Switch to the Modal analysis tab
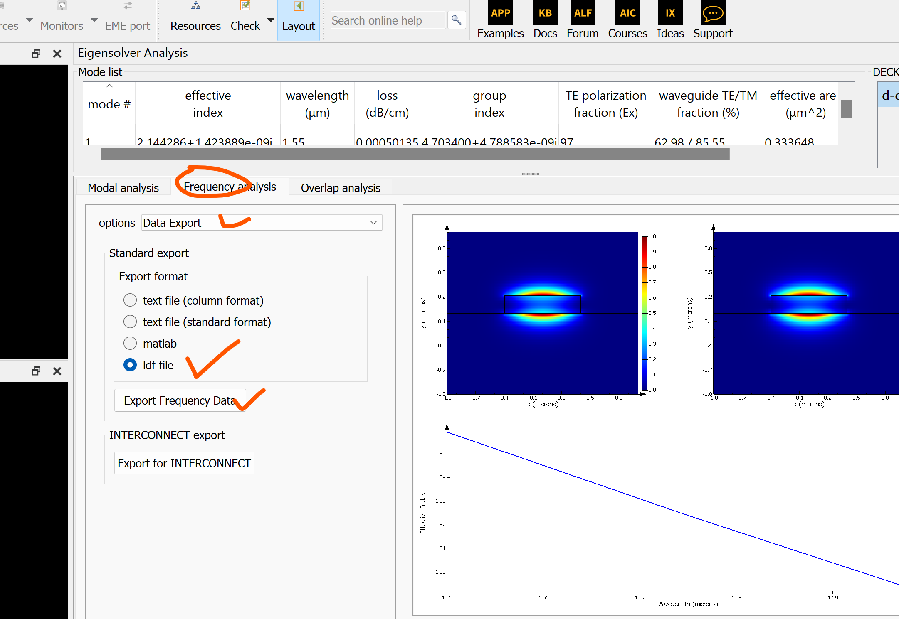The width and height of the screenshot is (899, 619). tap(123, 188)
